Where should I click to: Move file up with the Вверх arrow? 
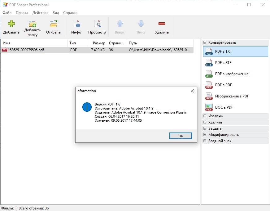pos(120,24)
